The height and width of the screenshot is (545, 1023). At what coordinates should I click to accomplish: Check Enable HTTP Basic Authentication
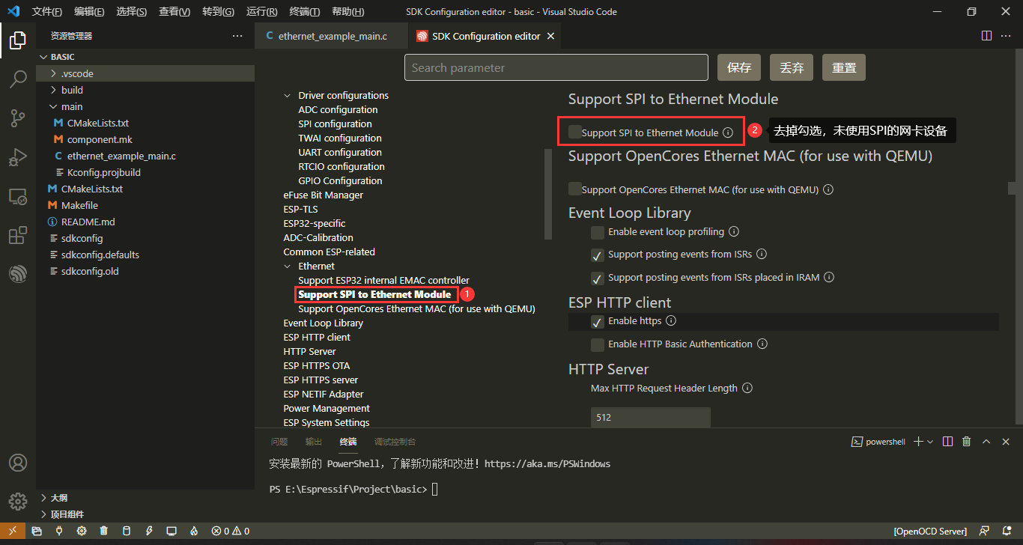point(598,344)
